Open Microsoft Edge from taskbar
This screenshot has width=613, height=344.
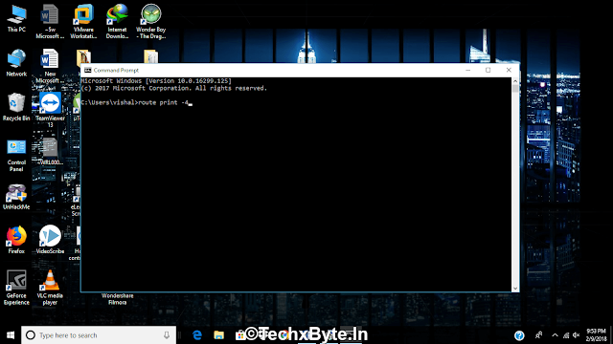197,335
